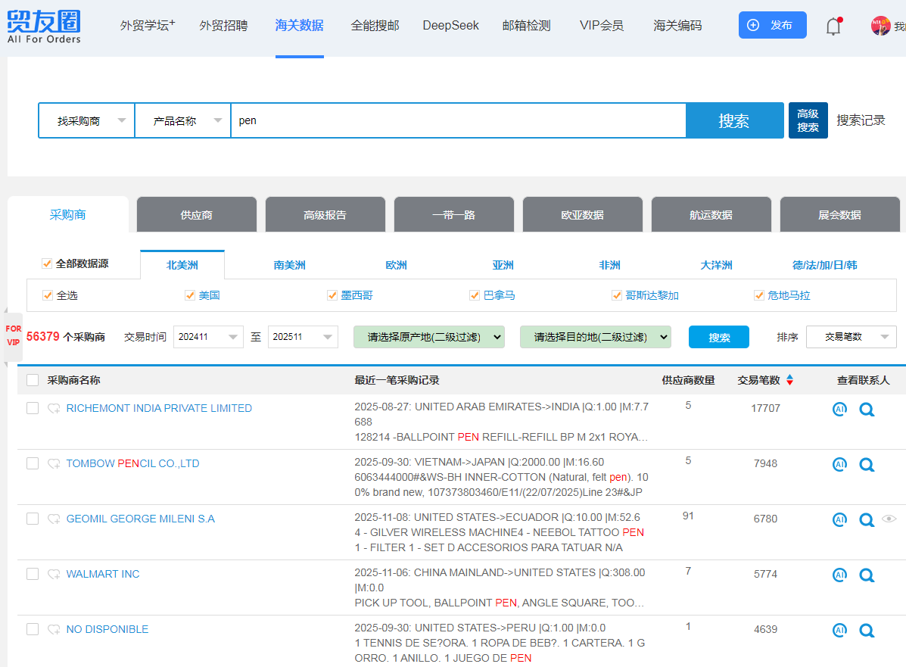Click AI icon for WALMART INC row
Viewport: 906px width, 667px height.
pyautogui.click(x=839, y=575)
